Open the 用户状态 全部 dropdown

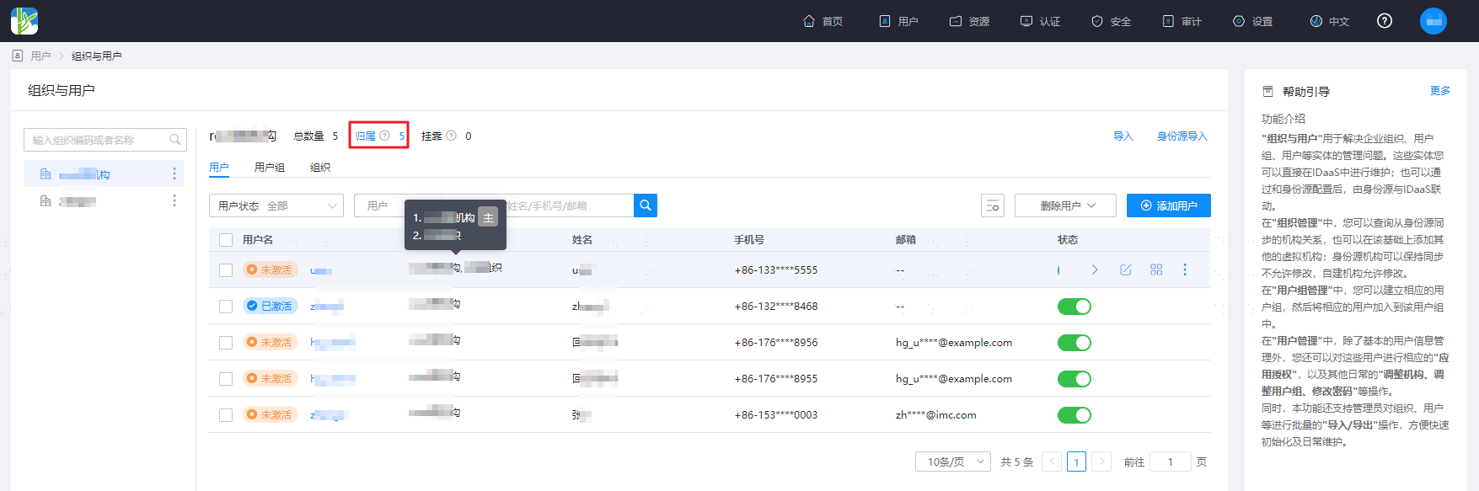coord(276,205)
